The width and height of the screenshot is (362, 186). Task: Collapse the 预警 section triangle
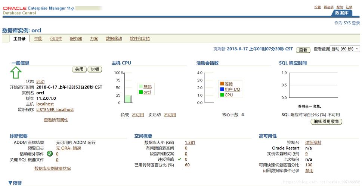10,183
